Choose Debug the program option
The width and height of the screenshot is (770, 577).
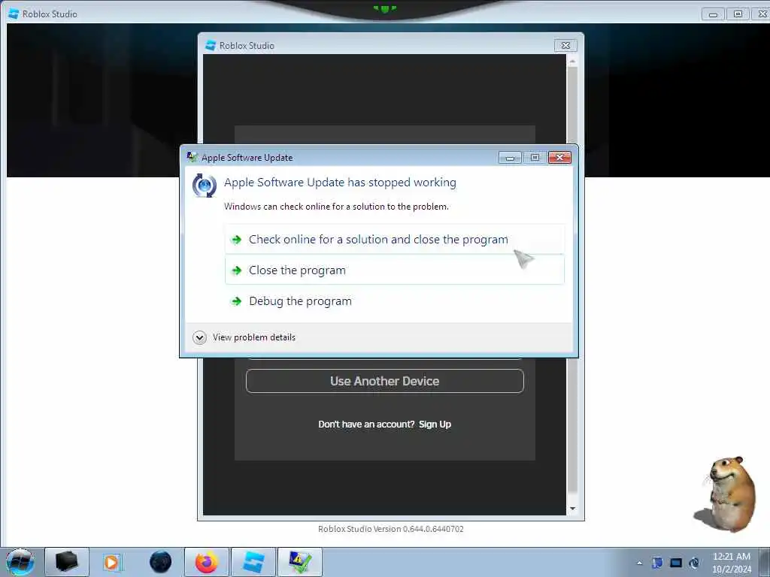point(394,301)
